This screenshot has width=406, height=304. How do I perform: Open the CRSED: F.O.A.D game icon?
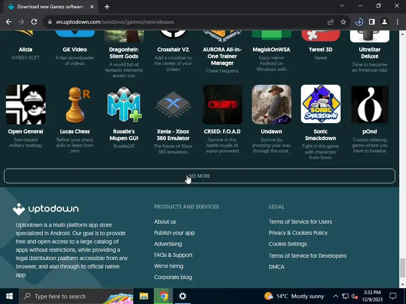222,104
